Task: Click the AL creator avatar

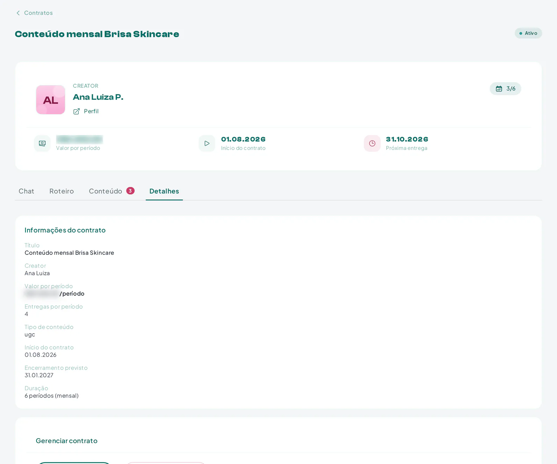Action: pos(50,100)
